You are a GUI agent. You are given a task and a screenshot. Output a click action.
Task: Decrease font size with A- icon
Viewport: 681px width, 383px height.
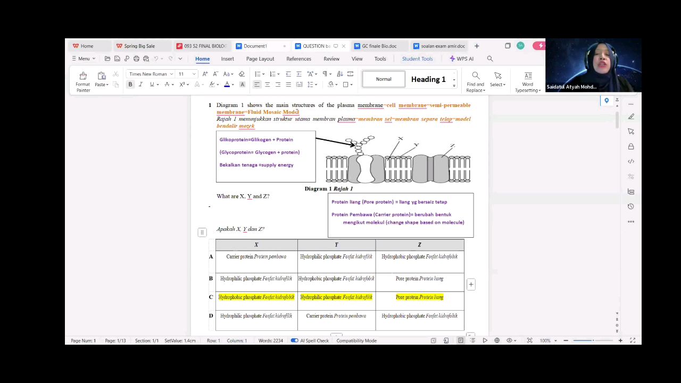point(215,74)
